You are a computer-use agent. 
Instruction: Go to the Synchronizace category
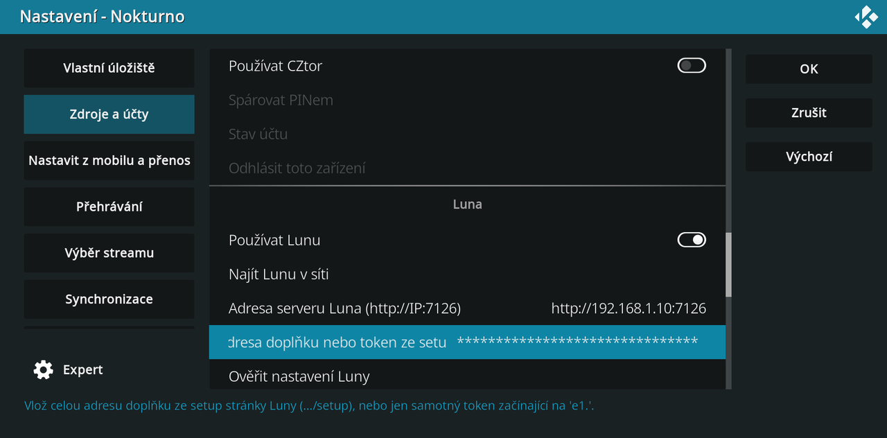pyautogui.click(x=109, y=299)
